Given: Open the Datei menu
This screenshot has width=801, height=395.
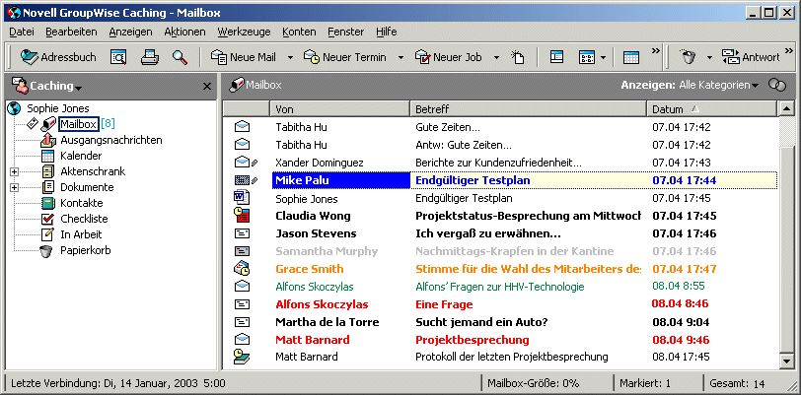Looking at the screenshot, I should [x=22, y=32].
